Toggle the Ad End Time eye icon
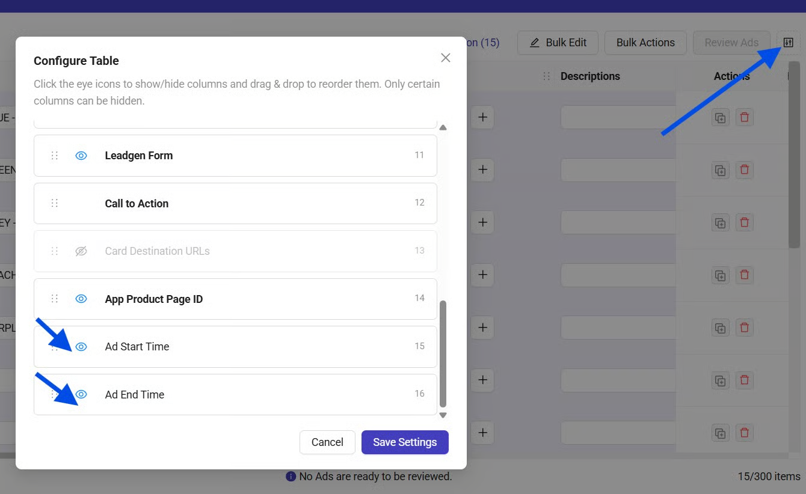Viewport: 806px width, 494px height. click(x=81, y=394)
